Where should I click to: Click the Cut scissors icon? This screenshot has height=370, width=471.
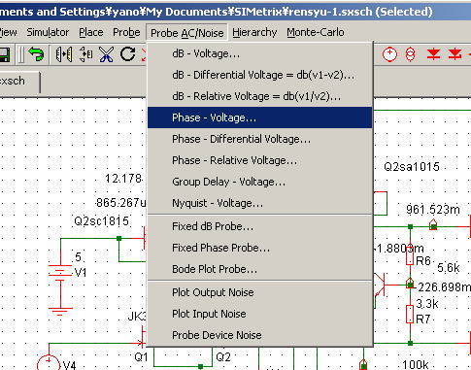(107, 54)
